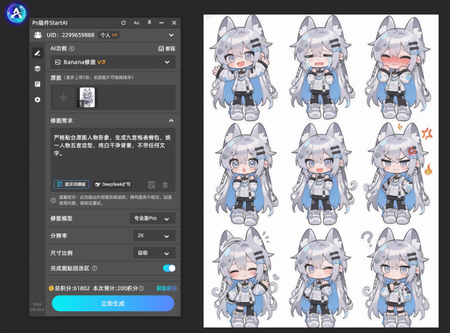Select the edit pencil sidebar tab
This screenshot has height=333, width=450.
click(38, 53)
